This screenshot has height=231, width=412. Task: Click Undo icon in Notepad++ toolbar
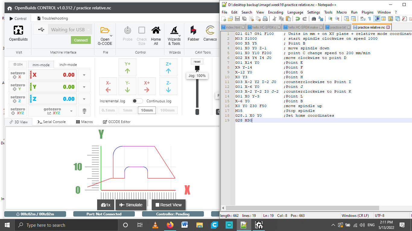[x=298, y=19]
